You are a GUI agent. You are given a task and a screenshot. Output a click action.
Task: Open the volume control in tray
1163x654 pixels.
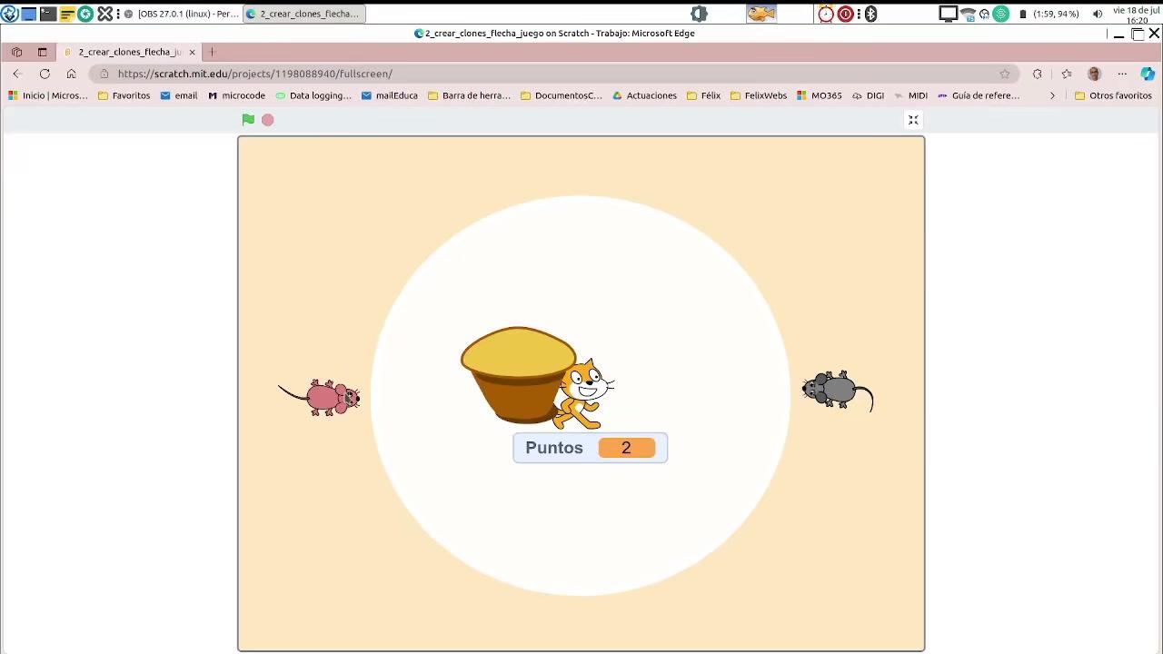[x=1098, y=14]
